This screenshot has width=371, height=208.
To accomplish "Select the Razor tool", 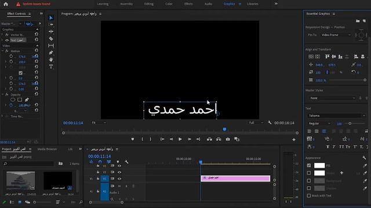I will pyautogui.click(x=51, y=39).
